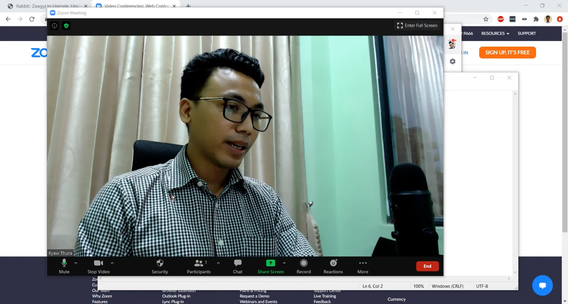Stop Video camera in the meeting
This screenshot has width=568, height=304.
[x=99, y=266]
